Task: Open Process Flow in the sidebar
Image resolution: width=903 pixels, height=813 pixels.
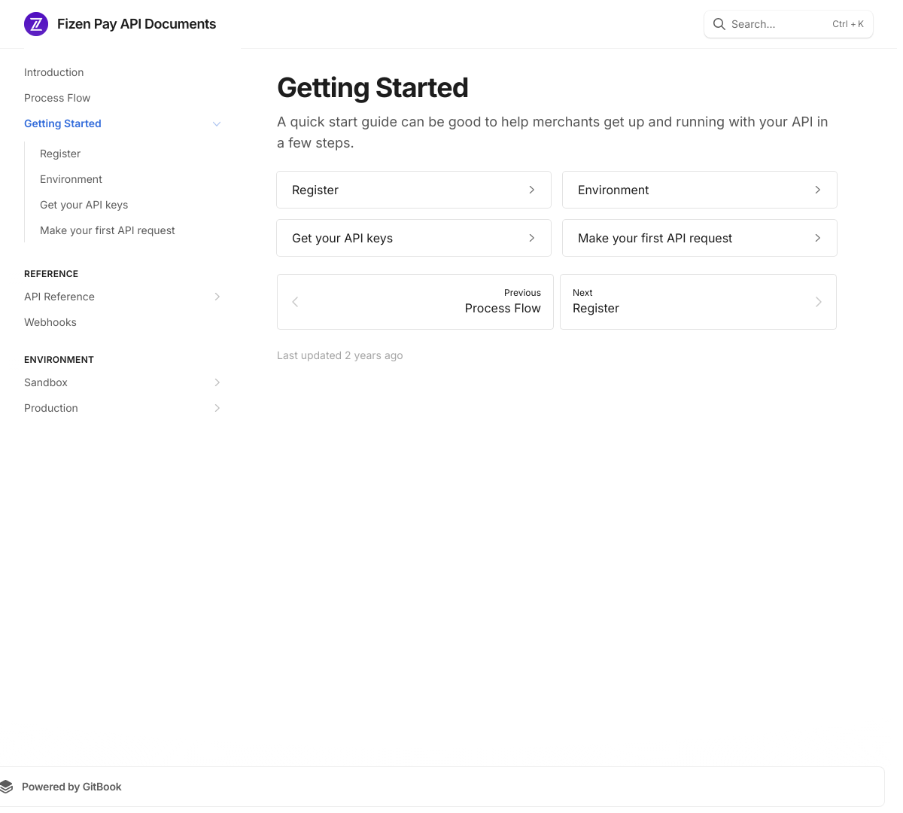Action: [57, 98]
